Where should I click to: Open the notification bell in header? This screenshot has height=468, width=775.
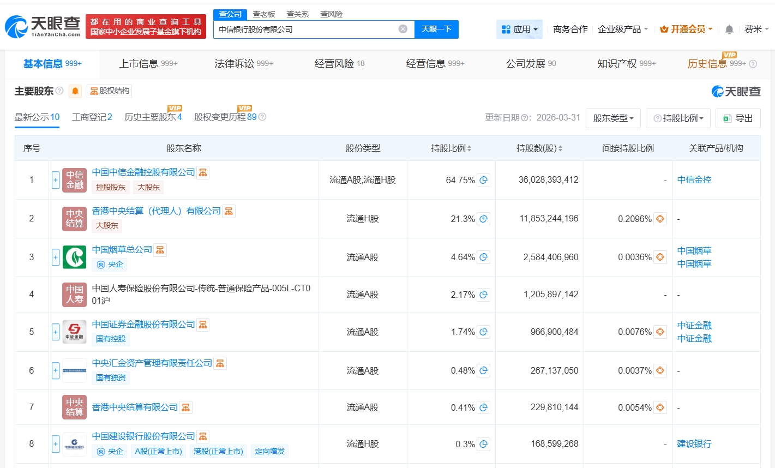click(729, 29)
